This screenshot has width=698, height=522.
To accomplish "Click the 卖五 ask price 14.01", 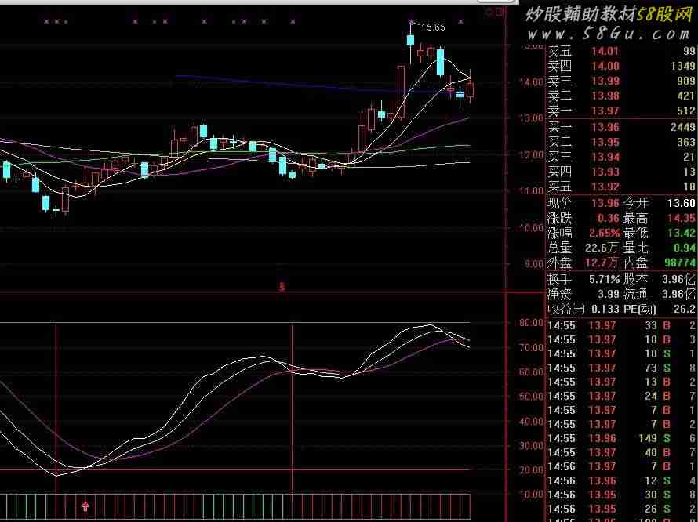I will pyautogui.click(x=605, y=52).
